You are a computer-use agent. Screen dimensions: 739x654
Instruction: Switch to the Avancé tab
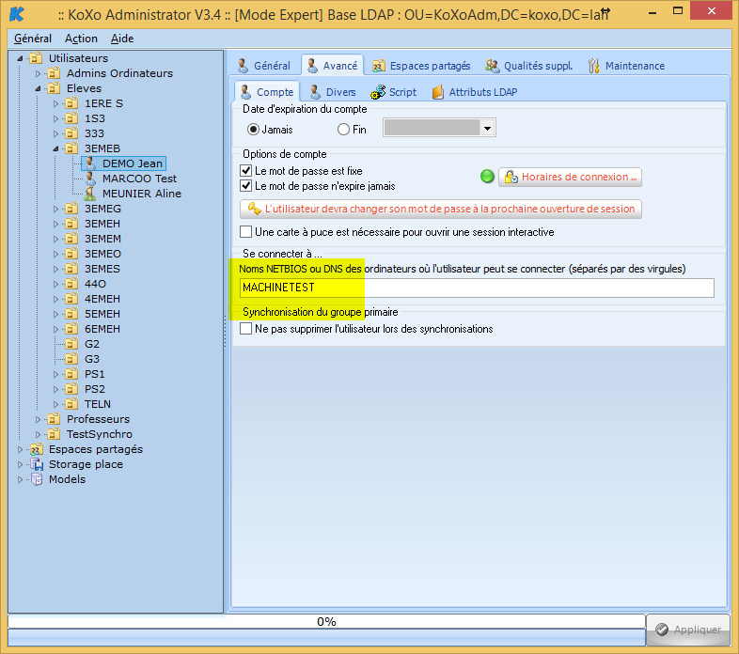pos(332,66)
